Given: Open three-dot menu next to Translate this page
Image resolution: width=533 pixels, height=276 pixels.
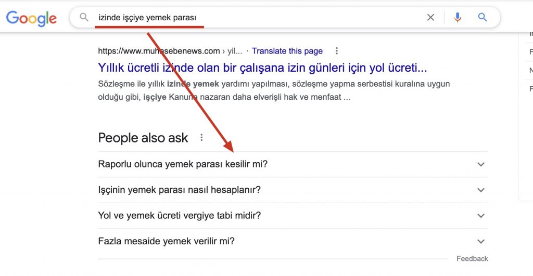Looking at the screenshot, I should [x=337, y=51].
